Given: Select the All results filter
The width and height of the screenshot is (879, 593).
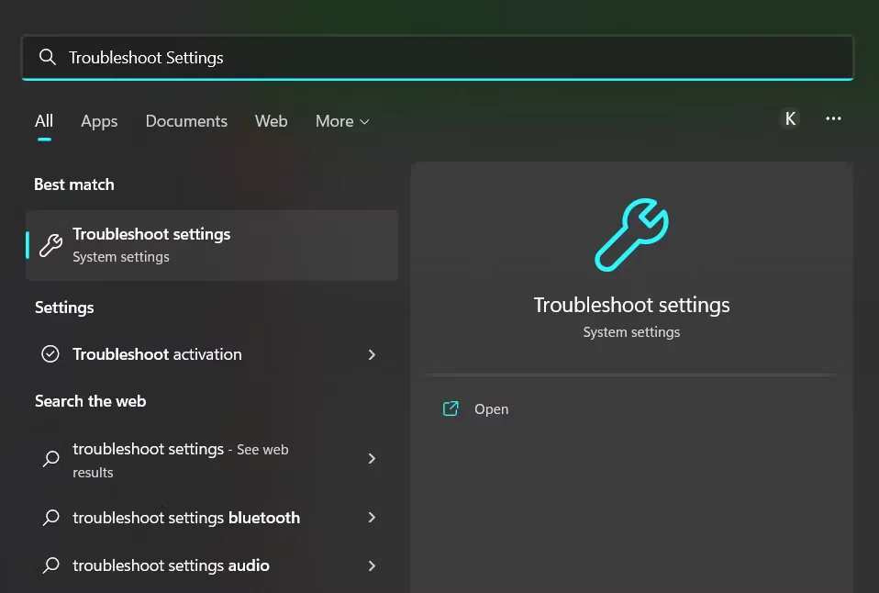Looking at the screenshot, I should 43,120.
